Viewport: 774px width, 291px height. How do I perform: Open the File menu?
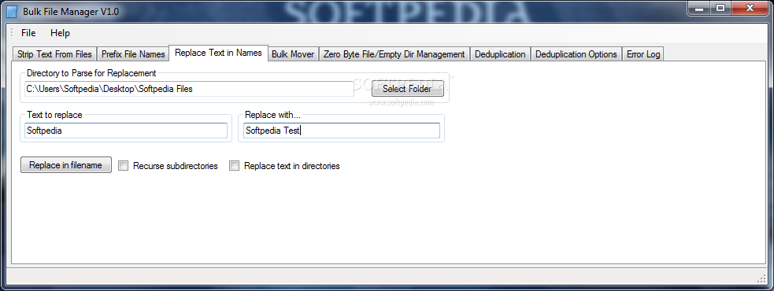click(28, 33)
